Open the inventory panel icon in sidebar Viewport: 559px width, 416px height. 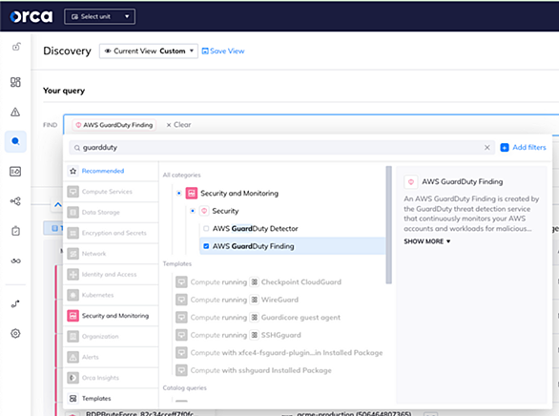tap(15, 172)
